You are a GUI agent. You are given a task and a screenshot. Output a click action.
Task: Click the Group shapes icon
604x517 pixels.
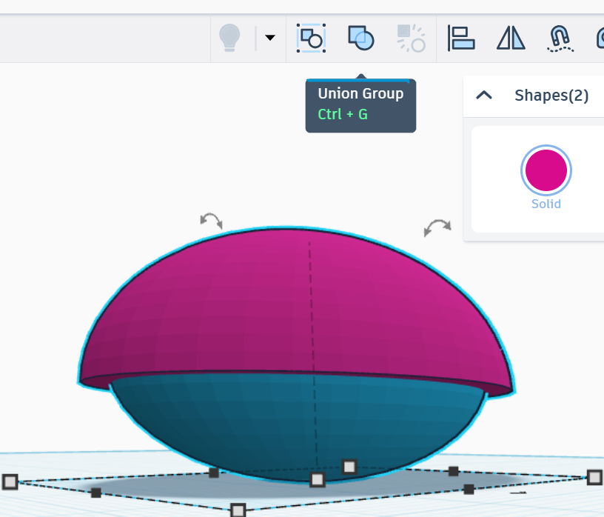click(x=311, y=39)
